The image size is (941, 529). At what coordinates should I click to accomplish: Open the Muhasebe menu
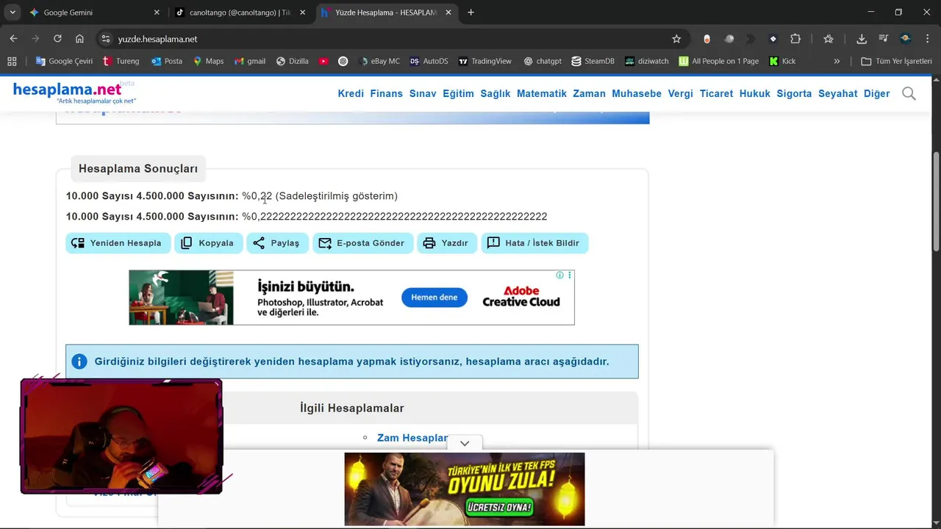637,93
